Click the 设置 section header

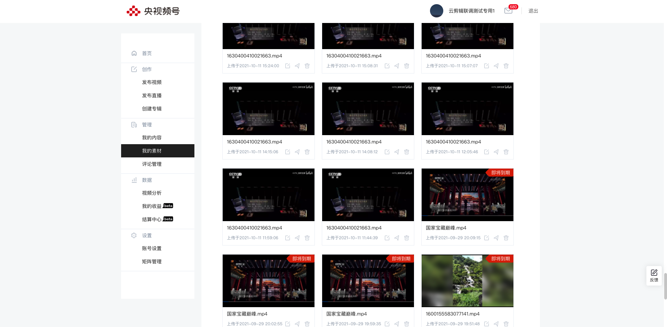[x=147, y=235]
